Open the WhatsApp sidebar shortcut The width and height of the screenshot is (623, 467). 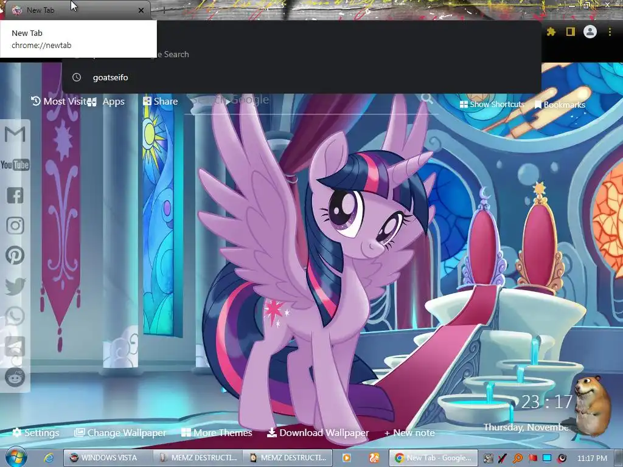(x=15, y=316)
